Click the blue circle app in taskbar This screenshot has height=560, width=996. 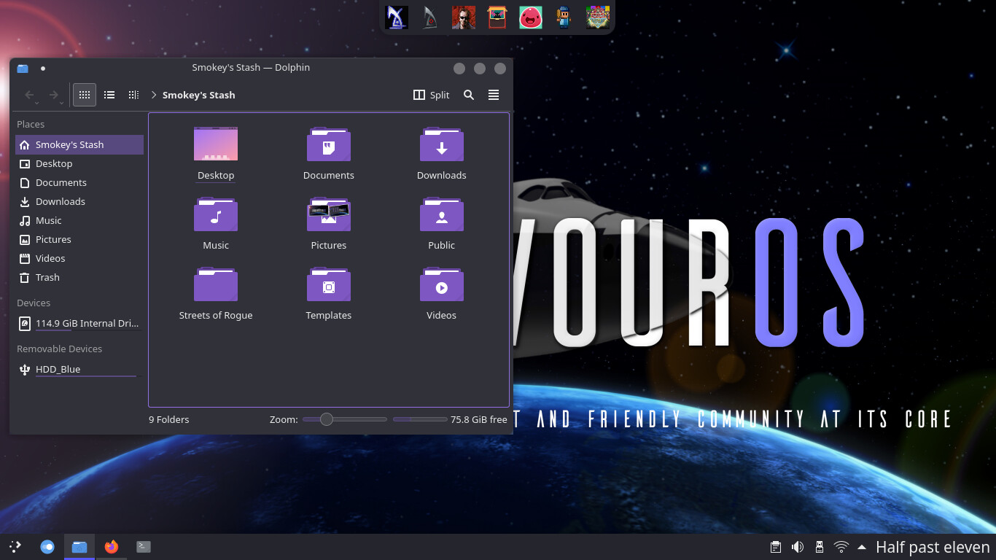click(47, 546)
